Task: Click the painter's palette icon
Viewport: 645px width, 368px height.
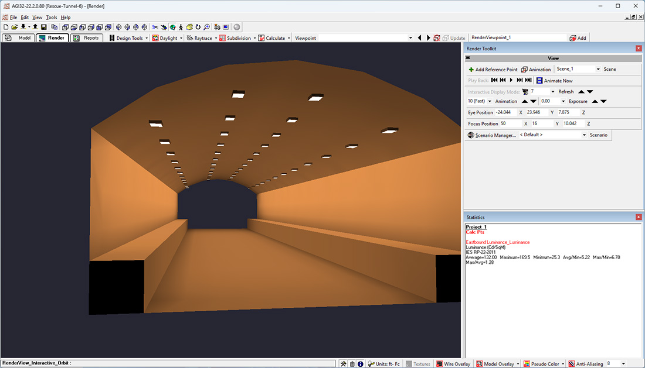Action: [189, 27]
